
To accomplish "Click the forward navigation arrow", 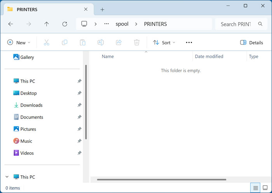I will [x=29, y=24].
